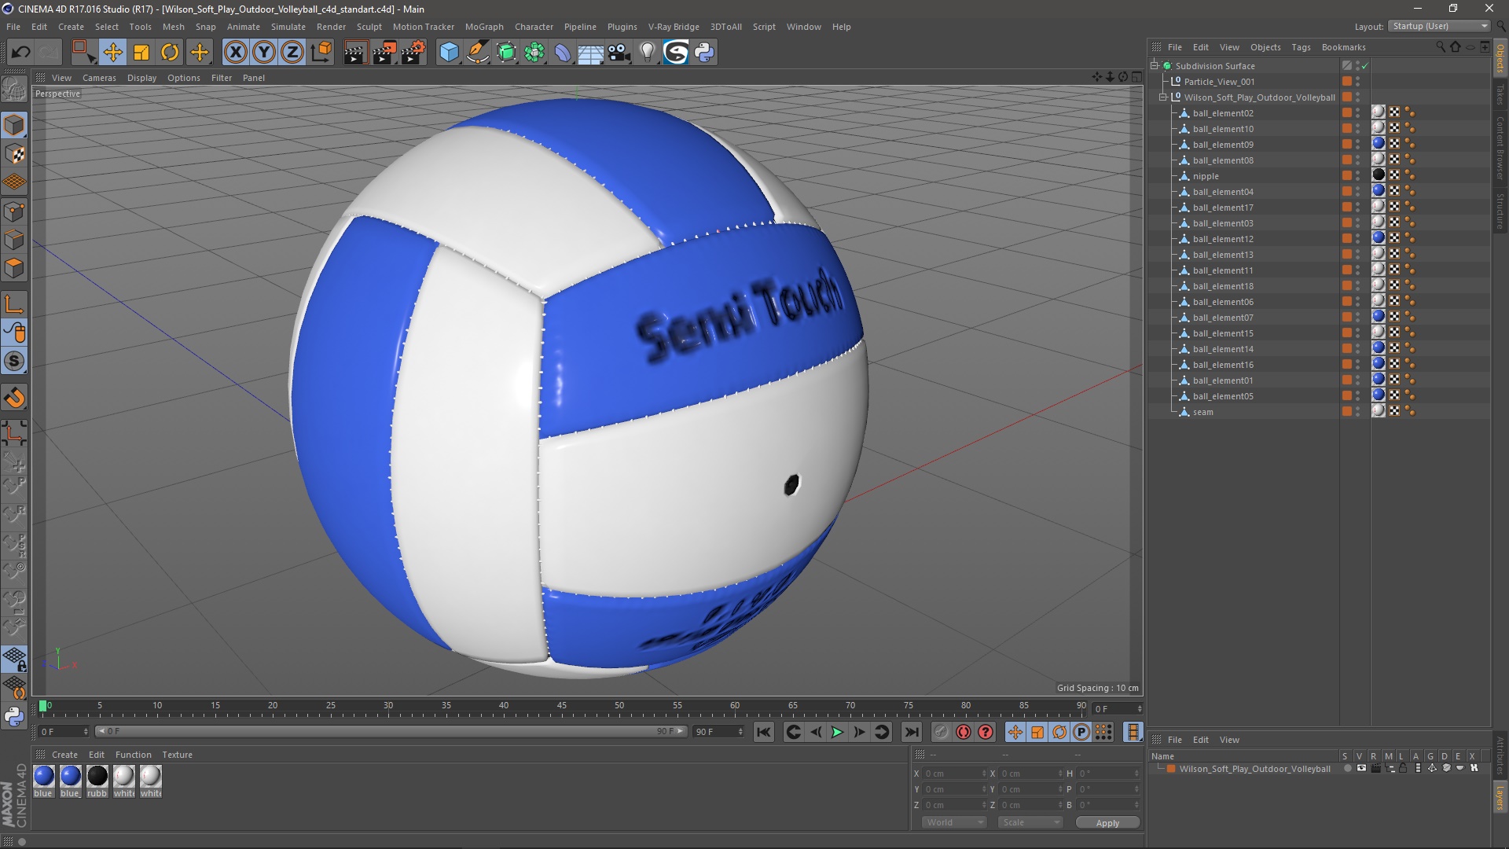Click black material tag on nipple
This screenshot has height=849, width=1509.
1379,175
